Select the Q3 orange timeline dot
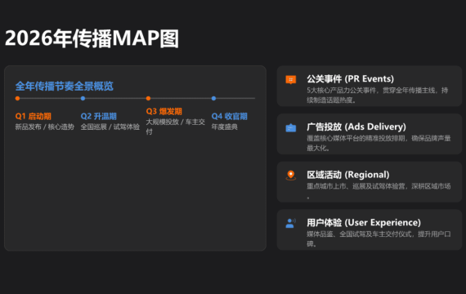Image resolution: width=466 pixels, height=294 pixels. [148, 98]
